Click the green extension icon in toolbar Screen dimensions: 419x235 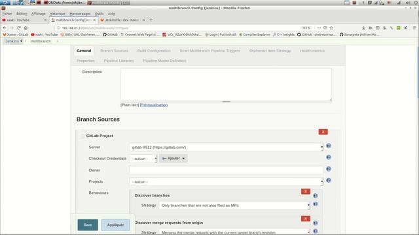(399, 27)
